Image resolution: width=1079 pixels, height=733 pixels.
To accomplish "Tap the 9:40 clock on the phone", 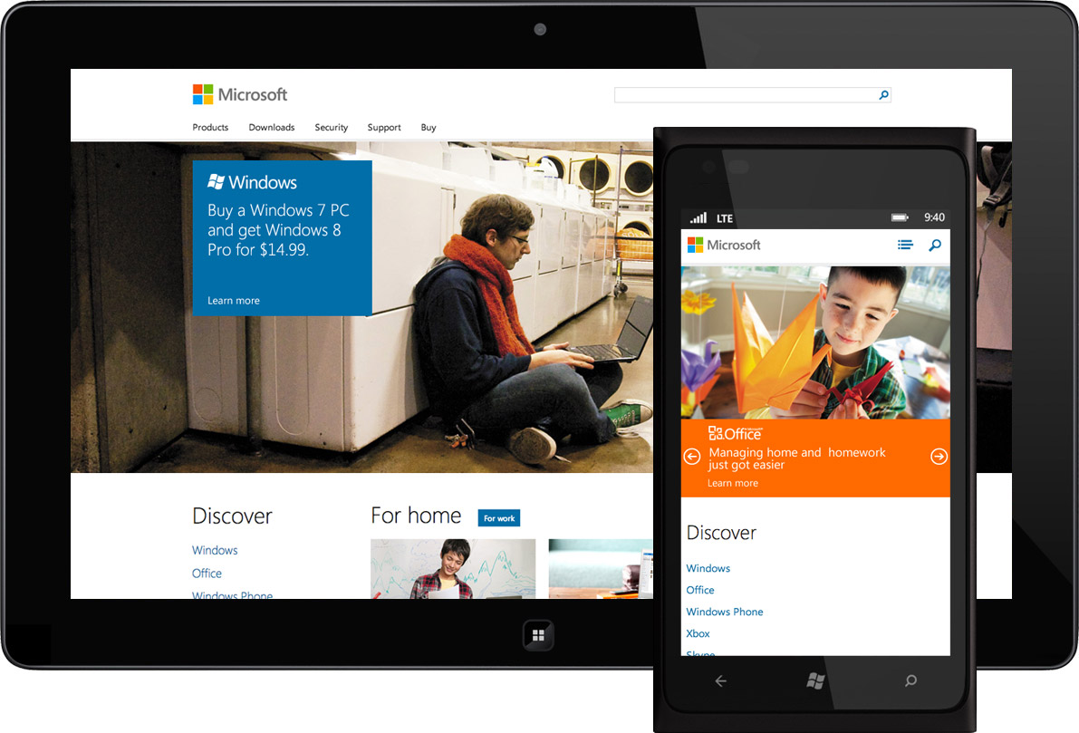I will (x=934, y=217).
